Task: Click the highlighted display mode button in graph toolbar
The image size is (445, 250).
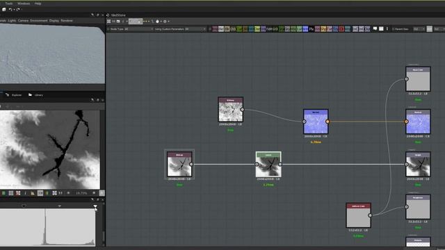Action: click(136, 22)
